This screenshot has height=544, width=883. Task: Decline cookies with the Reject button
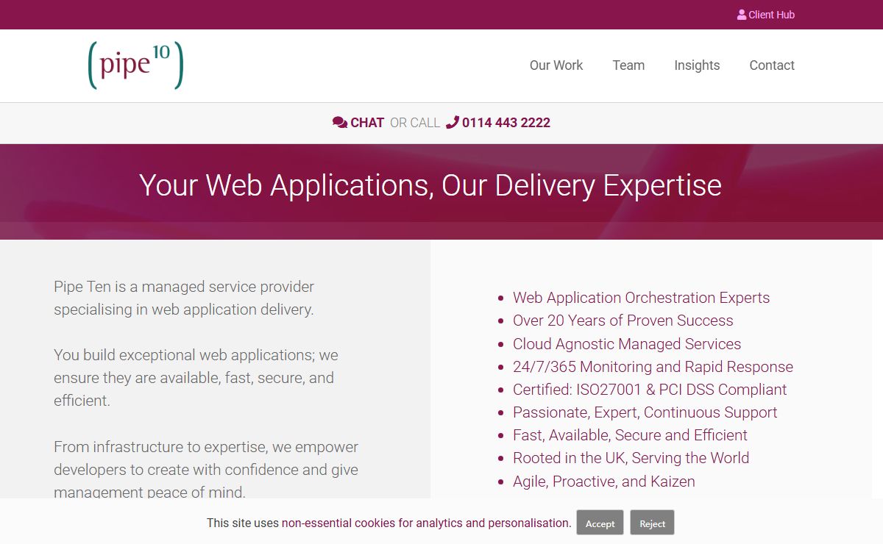(x=652, y=523)
